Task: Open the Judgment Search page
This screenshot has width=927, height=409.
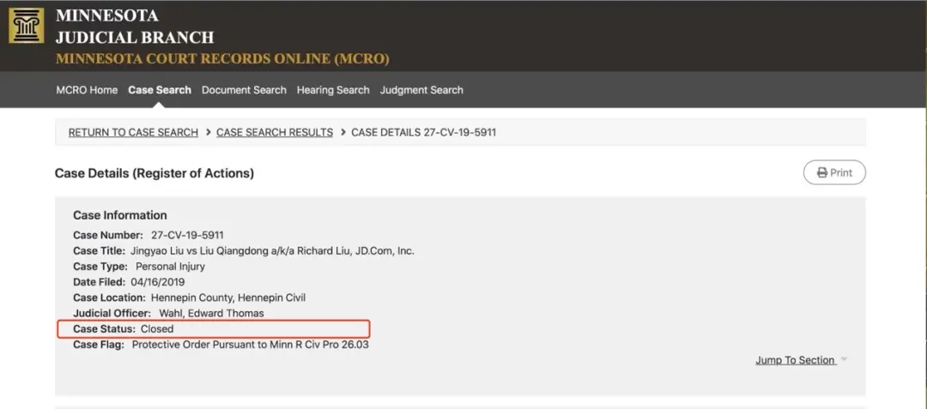Action: coord(421,90)
